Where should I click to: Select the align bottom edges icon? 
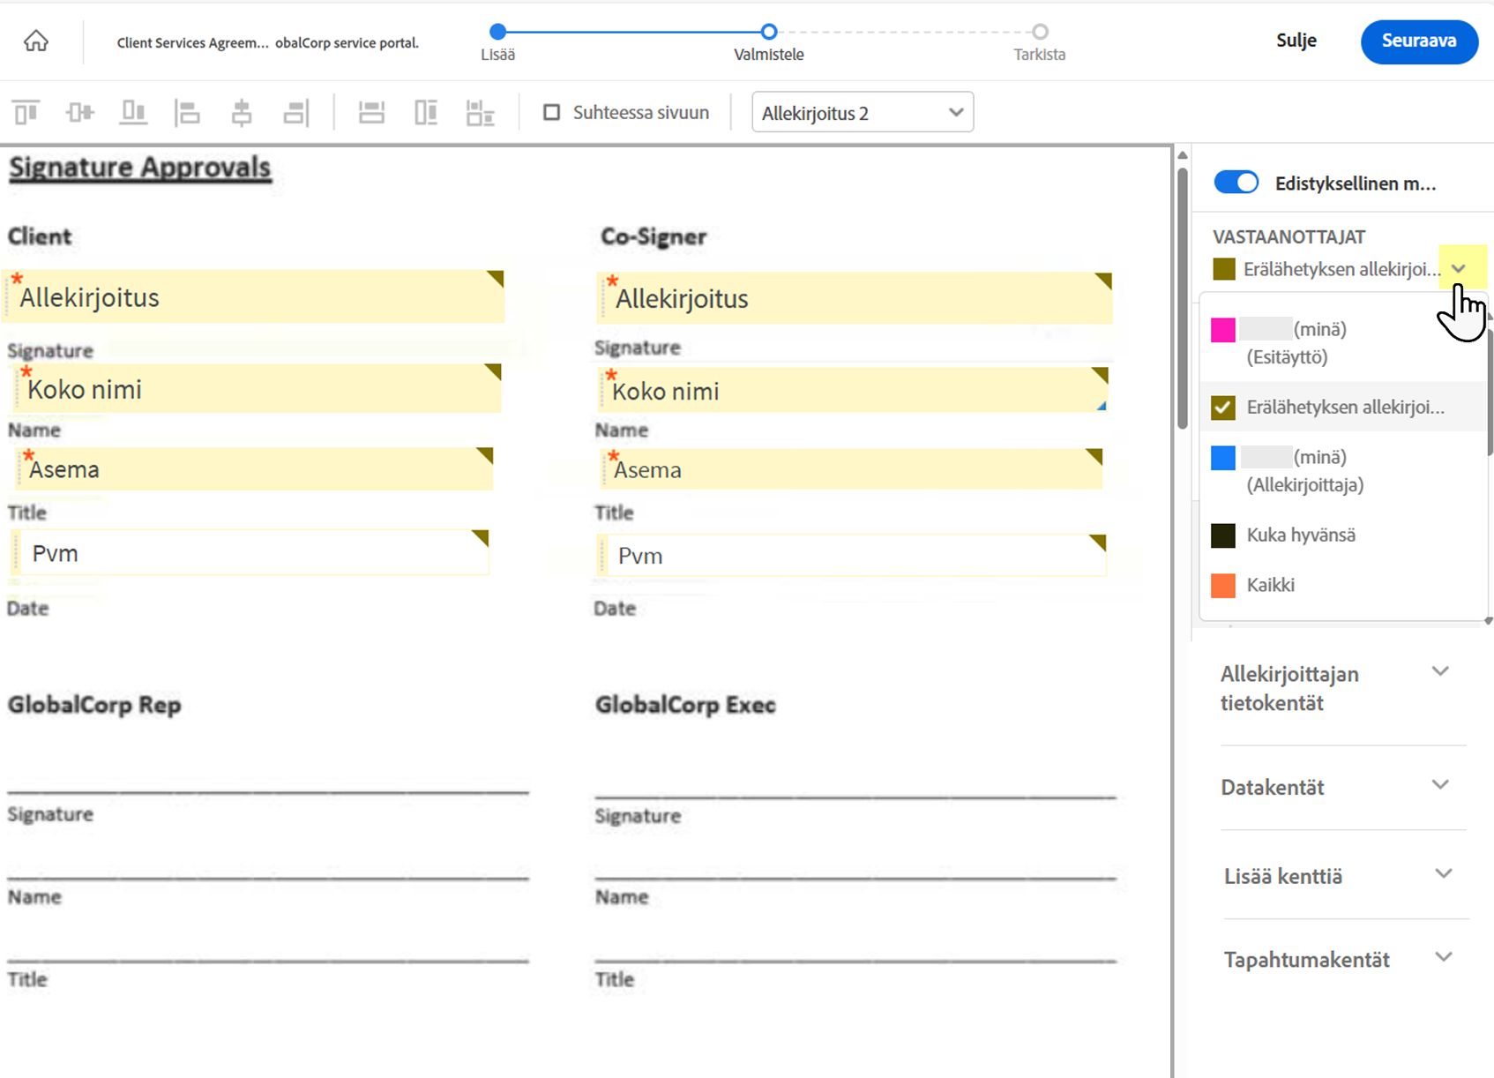pos(133,113)
